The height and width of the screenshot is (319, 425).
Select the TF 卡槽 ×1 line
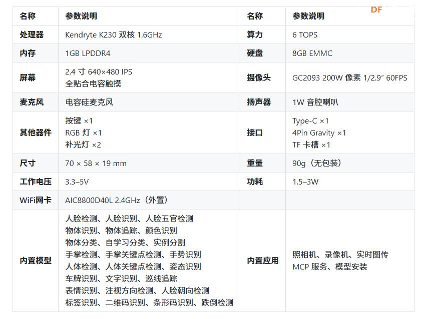click(311, 144)
